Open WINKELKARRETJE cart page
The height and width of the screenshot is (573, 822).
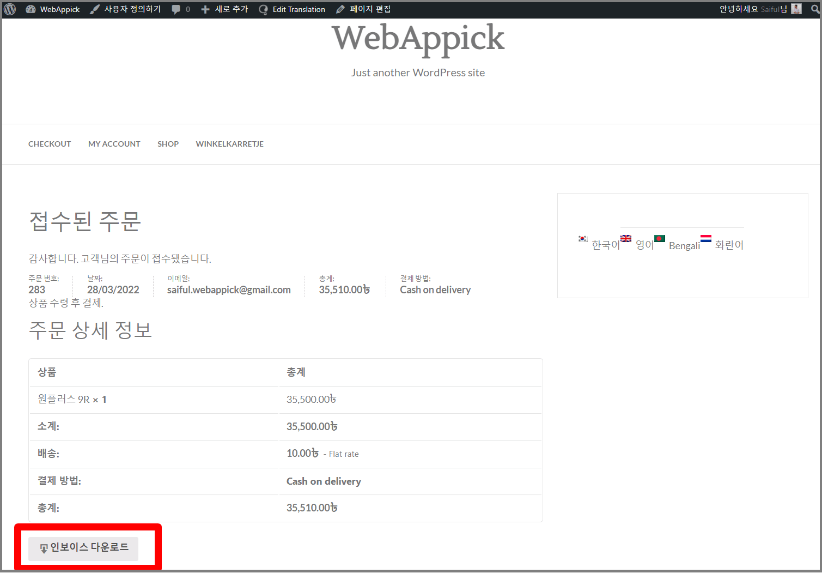230,144
